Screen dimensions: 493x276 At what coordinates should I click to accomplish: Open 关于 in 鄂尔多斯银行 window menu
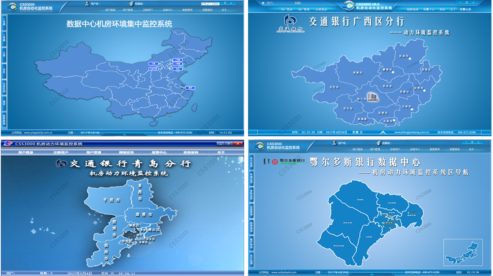pyautogui.click(x=471, y=149)
